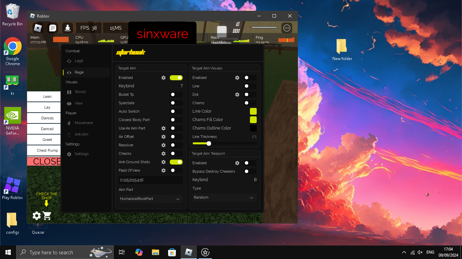The width and height of the screenshot is (462, 259).
Task: Click the in-game settings gear icon
Action: click(37, 216)
